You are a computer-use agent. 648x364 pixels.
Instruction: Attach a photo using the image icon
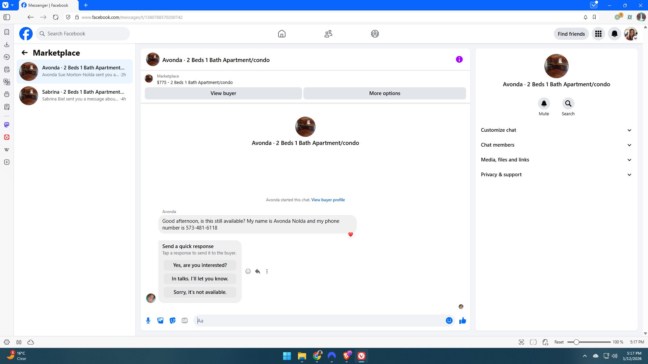pyautogui.click(x=160, y=321)
